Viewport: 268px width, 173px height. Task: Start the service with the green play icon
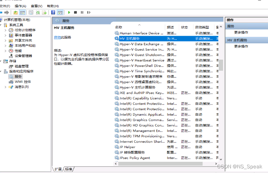pos(69,12)
